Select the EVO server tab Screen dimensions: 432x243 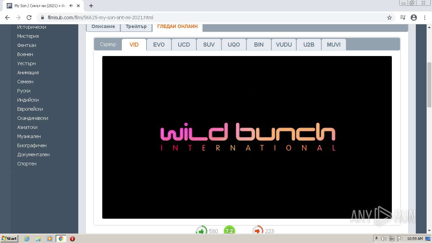tap(159, 45)
